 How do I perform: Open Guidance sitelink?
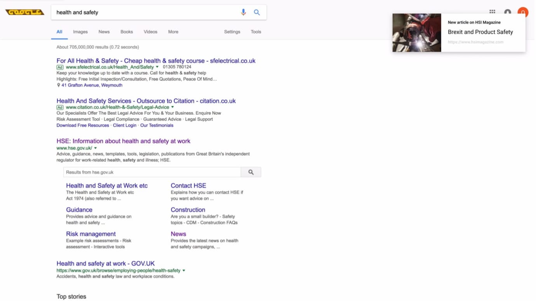pos(79,210)
